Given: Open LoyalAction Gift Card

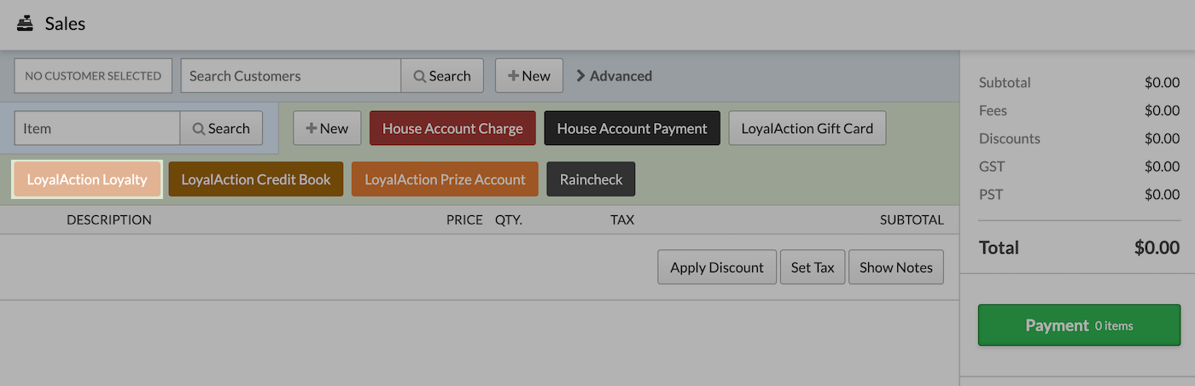Looking at the screenshot, I should tap(807, 128).
